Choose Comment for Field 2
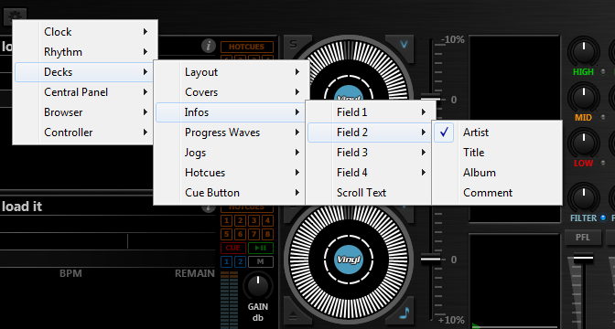Screen dimensions: 615x329 tap(497, 193)
